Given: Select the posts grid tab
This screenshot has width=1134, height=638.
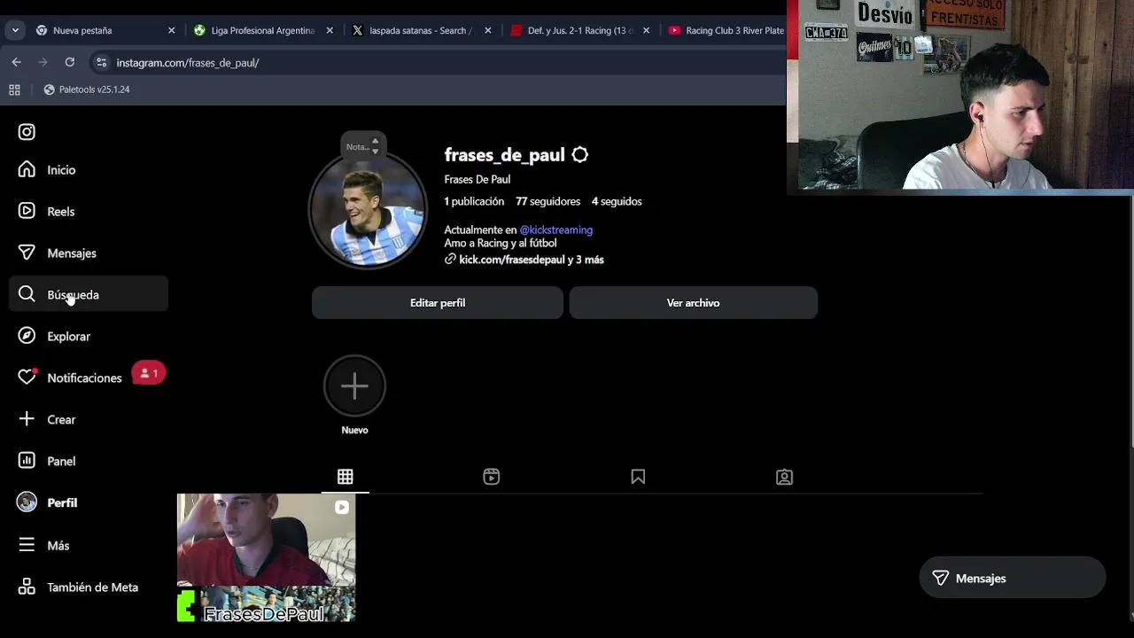Looking at the screenshot, I should click(x=346, y=477).
